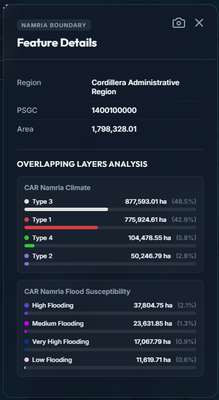Click the High Flooding label
This screenshot has height=400, width=219.
coord(53,305)
